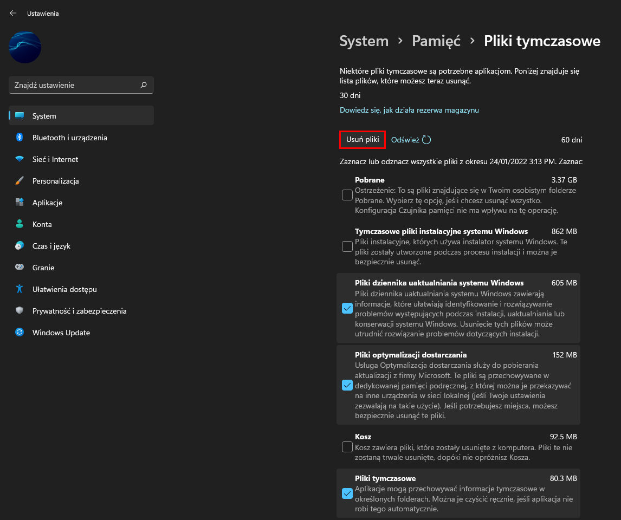Click the '80.3 MB' size value
Viewport: 621px width, 520px height.
pyautogui.click(x=563, y=478)
